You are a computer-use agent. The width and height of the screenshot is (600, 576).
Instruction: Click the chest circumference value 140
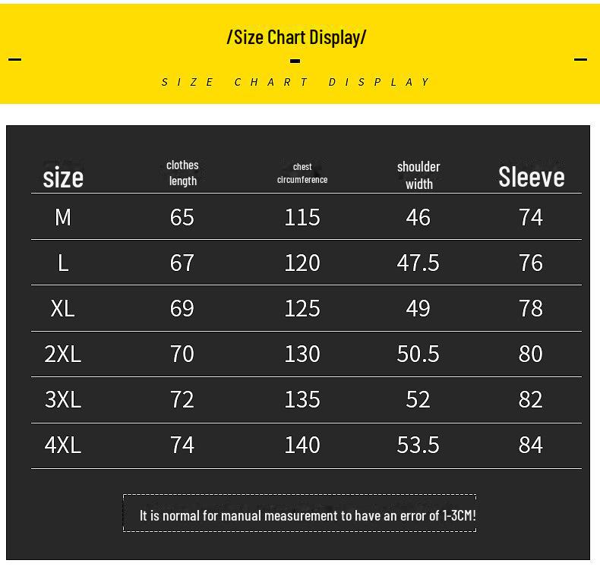(302, 445)
